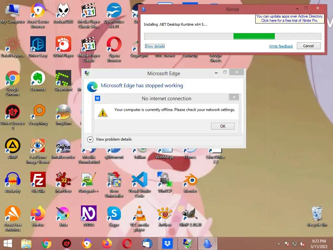Click the Ninite Pro free trial tip
The image size is (333, 250).
(290, 18)
